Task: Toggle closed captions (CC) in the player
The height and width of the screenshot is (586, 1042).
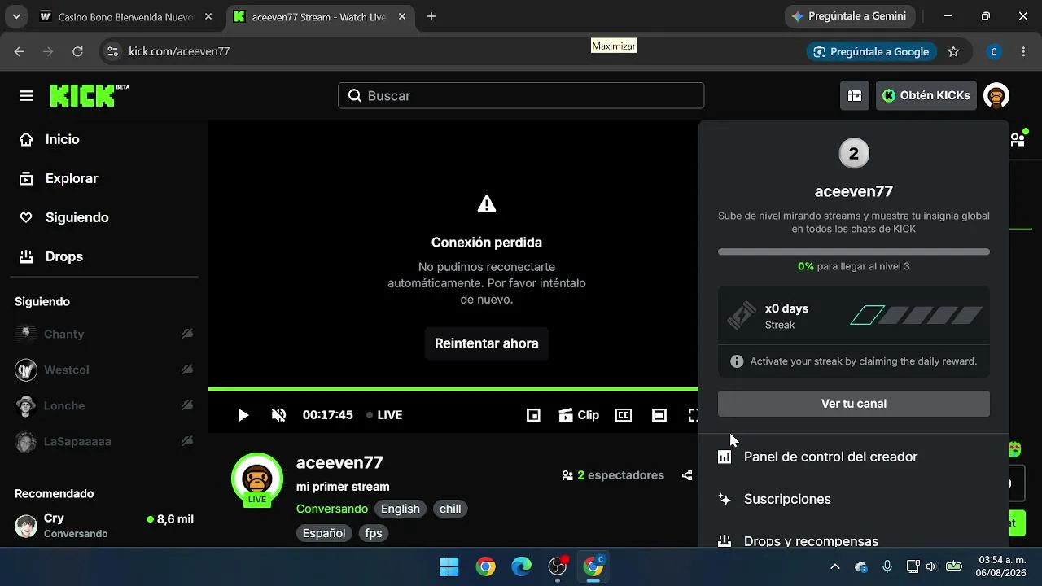Action: [624, 415]
